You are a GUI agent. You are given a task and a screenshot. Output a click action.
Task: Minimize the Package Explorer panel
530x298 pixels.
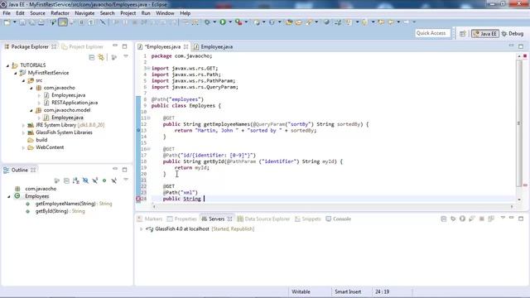[115, 46]
